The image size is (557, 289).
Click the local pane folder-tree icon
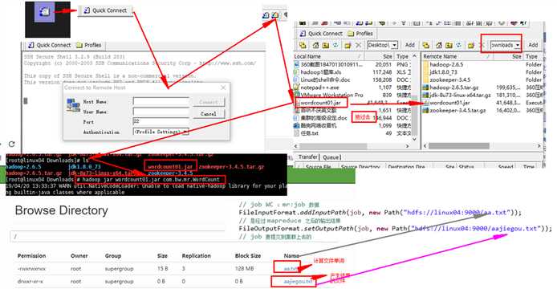303,45
